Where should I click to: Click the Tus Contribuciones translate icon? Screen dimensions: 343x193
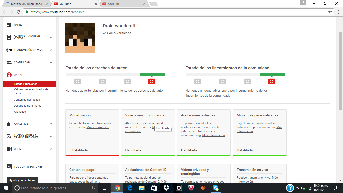[9, 167]
